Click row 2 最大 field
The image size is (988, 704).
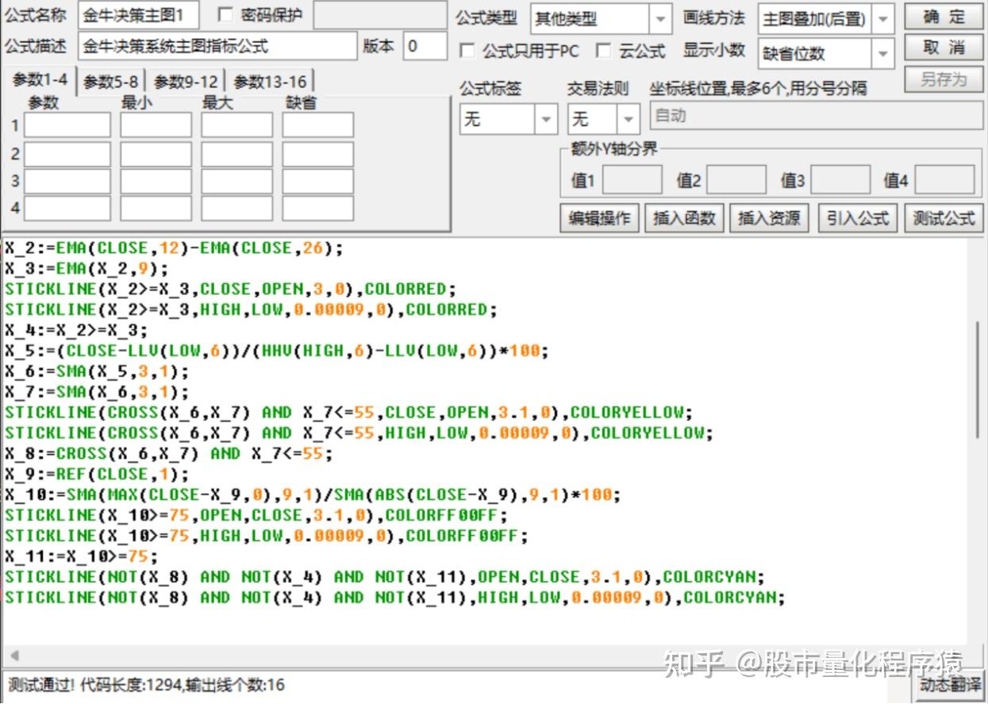click(236, 153)
